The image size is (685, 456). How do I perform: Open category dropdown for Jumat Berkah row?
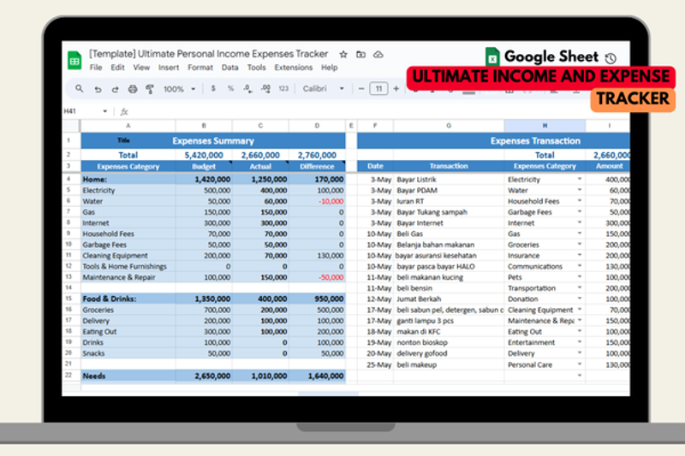(x=580, y=299)
